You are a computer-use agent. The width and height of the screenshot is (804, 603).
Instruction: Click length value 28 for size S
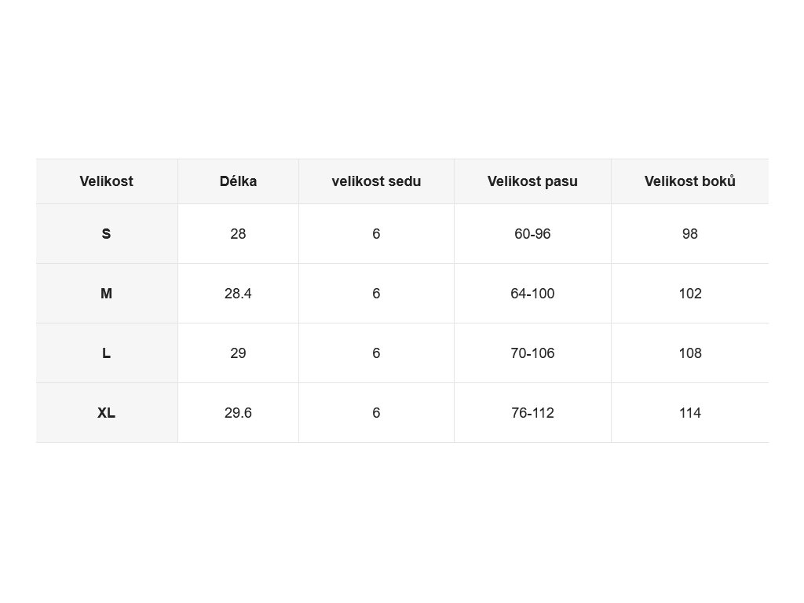(x=238, y=234)
